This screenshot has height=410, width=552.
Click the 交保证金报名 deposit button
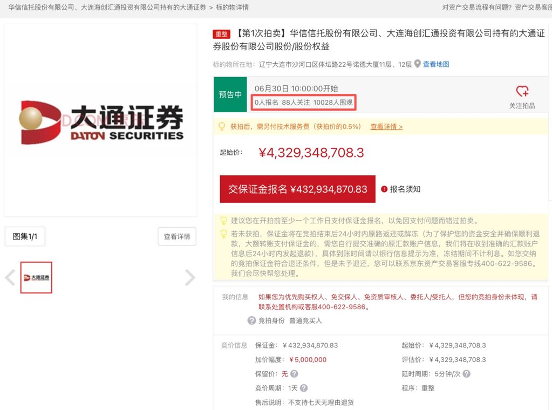(x=297, y=189)
